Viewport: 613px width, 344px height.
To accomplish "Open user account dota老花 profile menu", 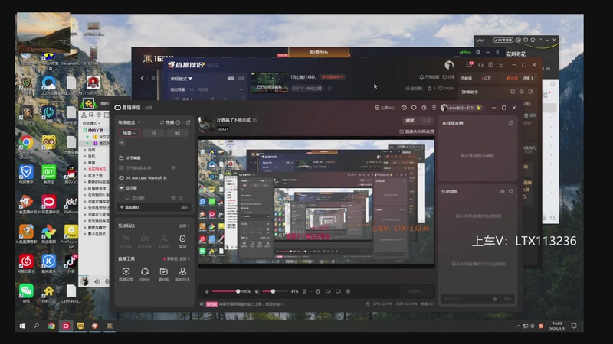I will tap(461, 108).
